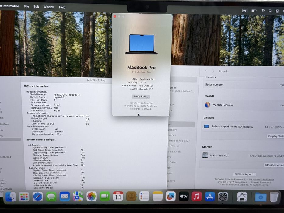
Task: Launch Reminders from the Dock
Action: (144, 196)
